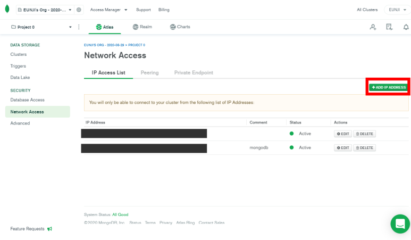Click the Atlas Blog footer link
This screenshot has width=411, height=240.
click(x=186, y=222)
